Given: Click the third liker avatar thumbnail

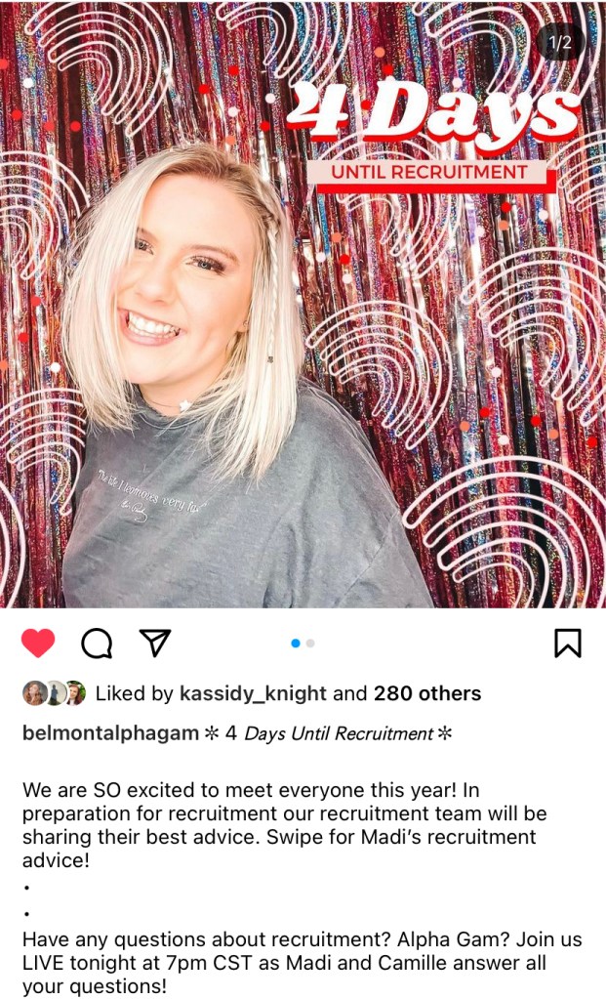Looking at the screenshot, I should click(x=75, y=693).
